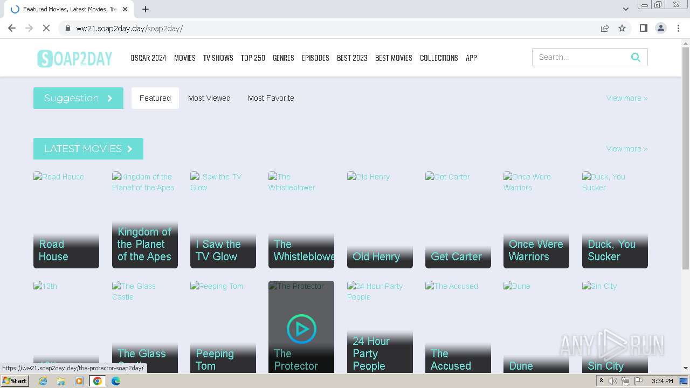Open the TV SHOWS menu
Viewport: 690px width, 388px height.
point(218,58)
